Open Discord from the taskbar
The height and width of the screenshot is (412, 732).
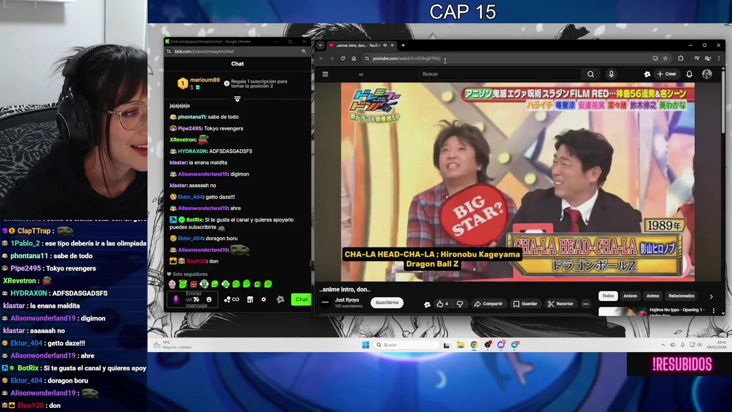point(502,344)
